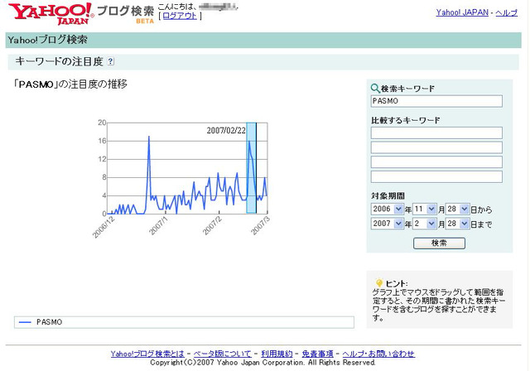The width and height of the screenshot is (530, 371).
Task: Click the ログアウト link
Action: 180,16
